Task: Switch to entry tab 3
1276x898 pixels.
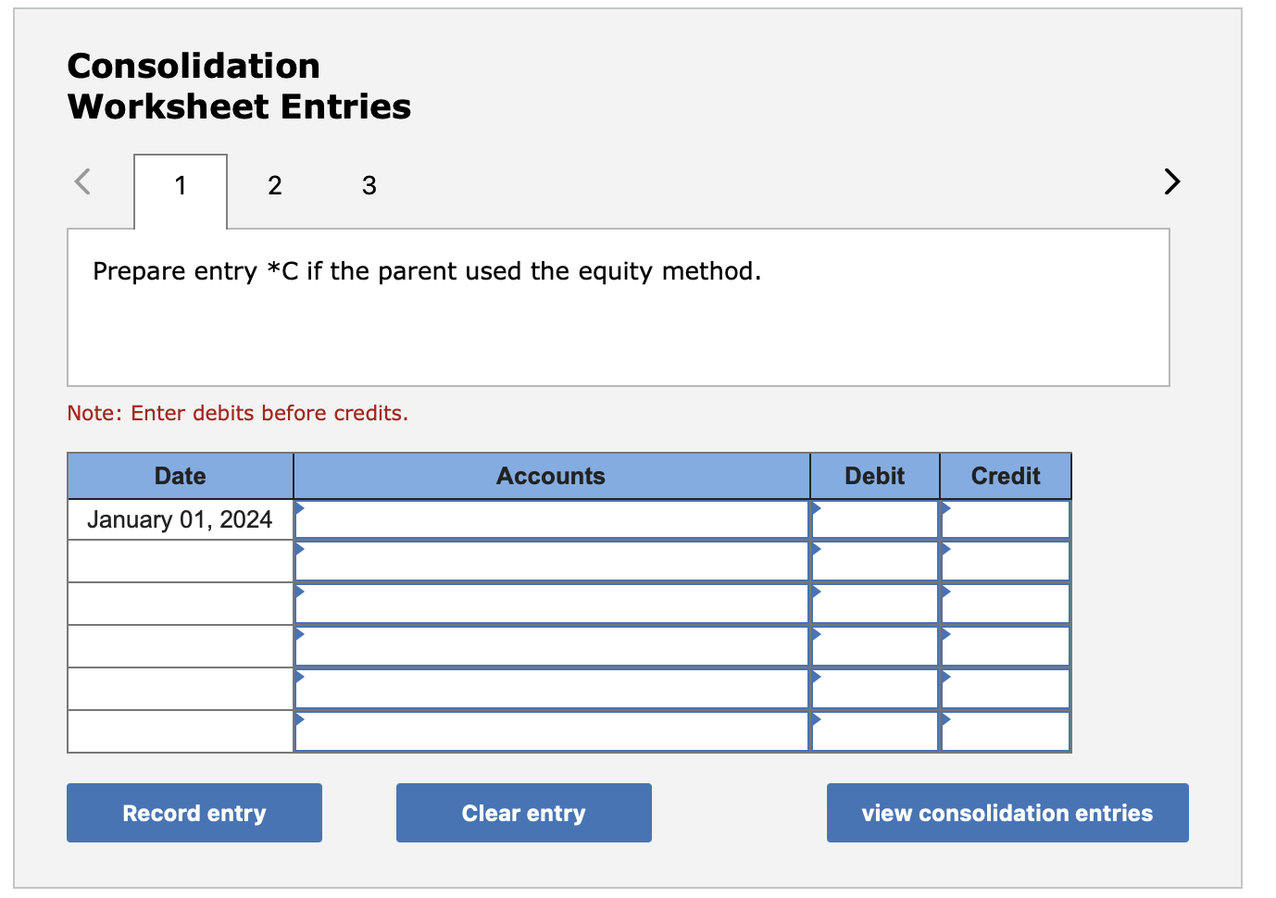Action: coord(369,185)
